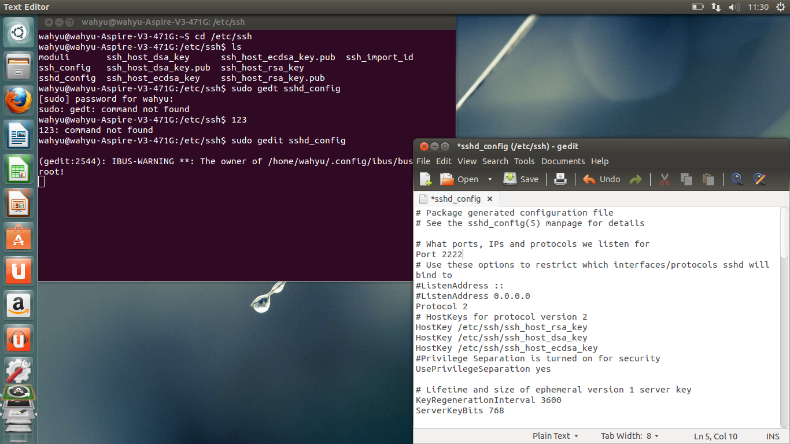Open gedit Search menu
The height and width of the screenshot is (444, 790).
(495, 161)
